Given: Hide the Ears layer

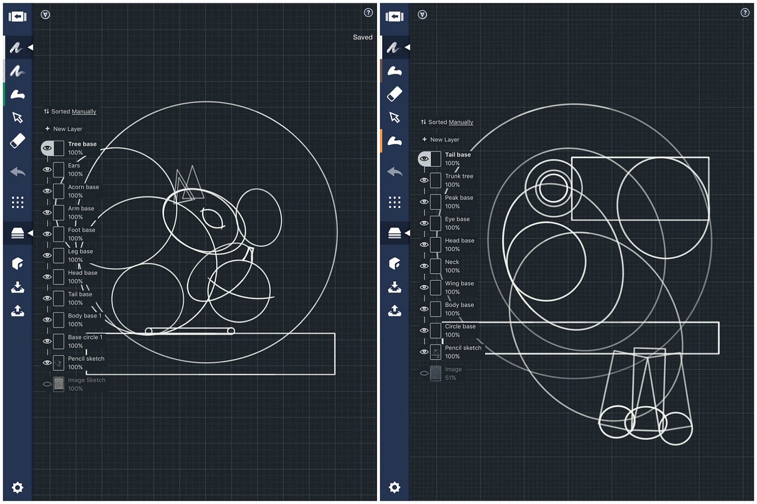Looking at the screenshot, I should (x=47, y=170).
